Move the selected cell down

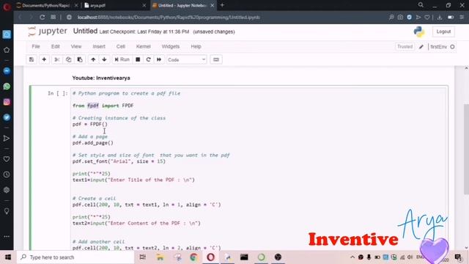click(104, 59)
